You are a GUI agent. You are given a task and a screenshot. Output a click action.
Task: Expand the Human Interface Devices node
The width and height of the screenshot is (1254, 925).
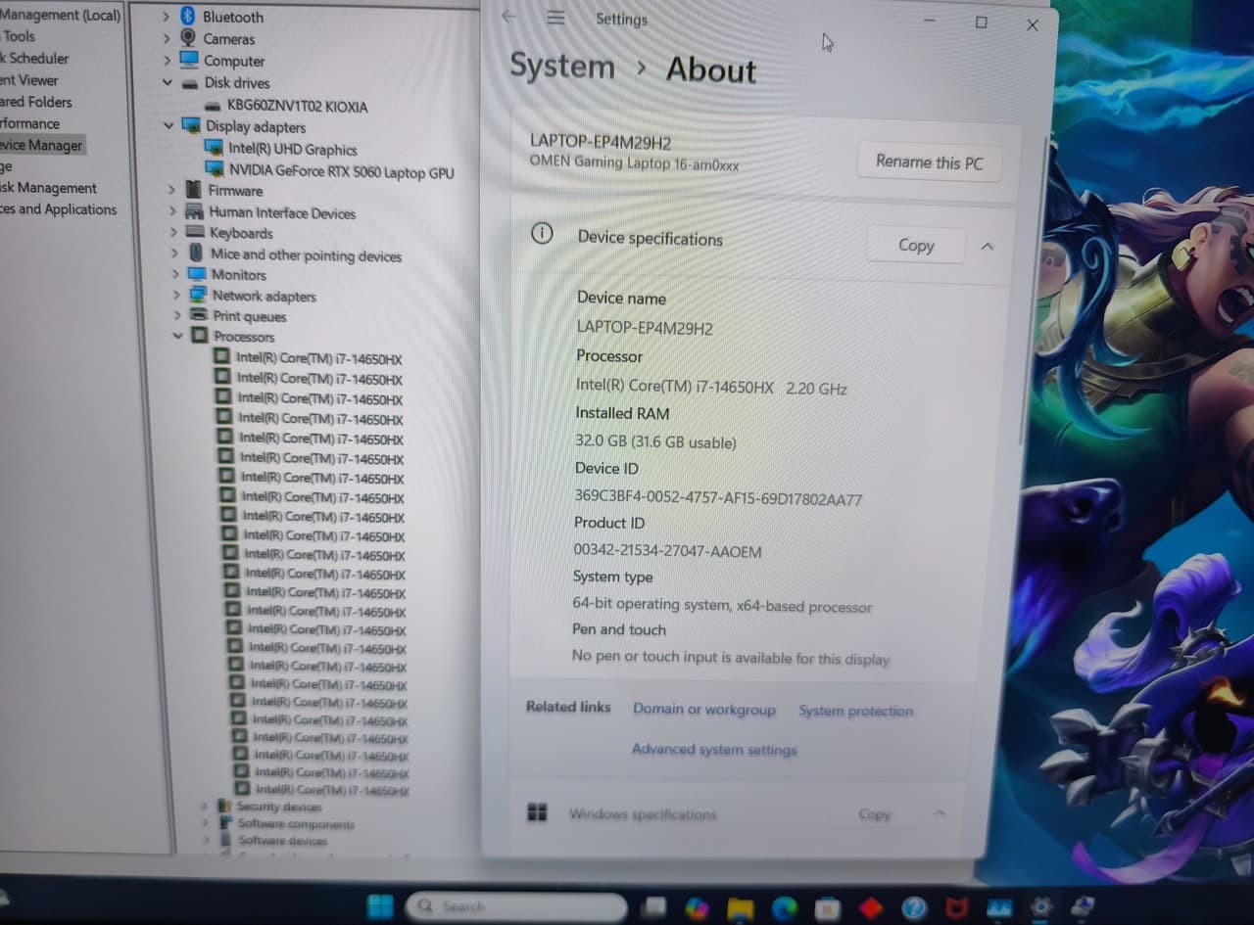click(x=172, y=211)
